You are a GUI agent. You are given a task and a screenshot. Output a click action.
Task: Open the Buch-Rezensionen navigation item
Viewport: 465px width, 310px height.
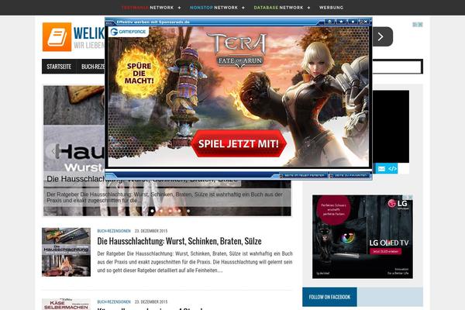(x=92, y=67)
